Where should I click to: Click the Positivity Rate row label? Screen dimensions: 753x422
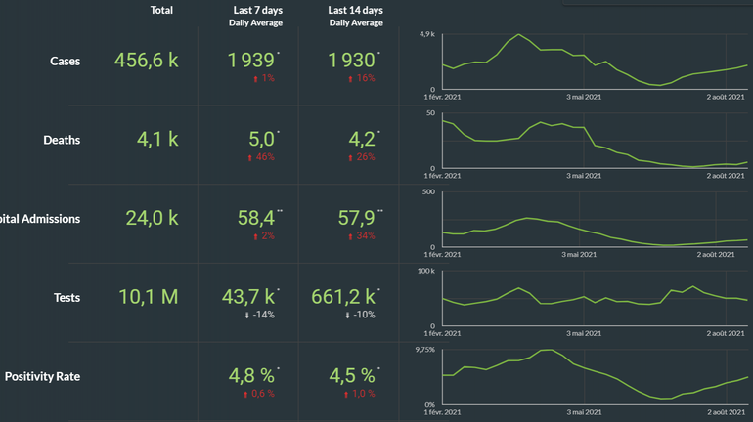click(42, 376)
